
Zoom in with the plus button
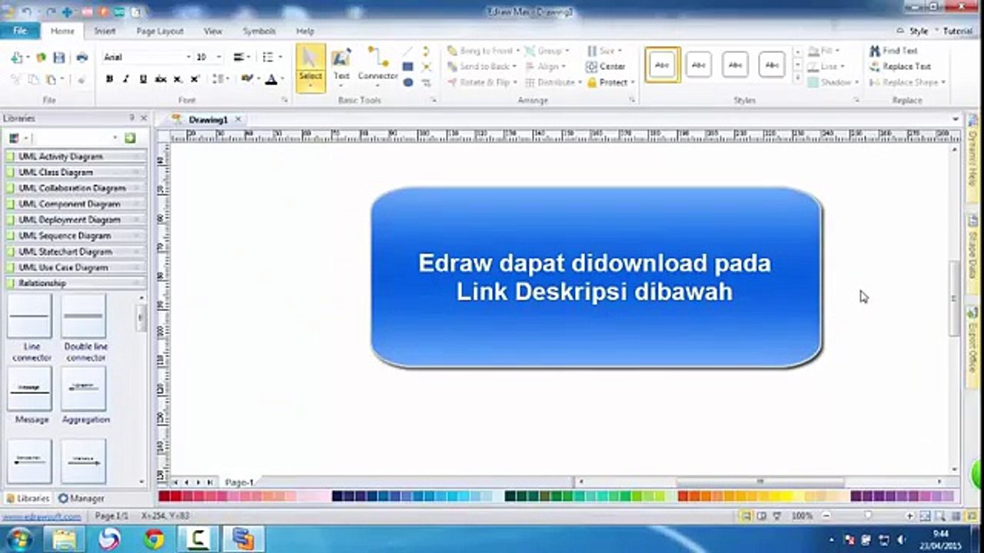tap(910, 516)
